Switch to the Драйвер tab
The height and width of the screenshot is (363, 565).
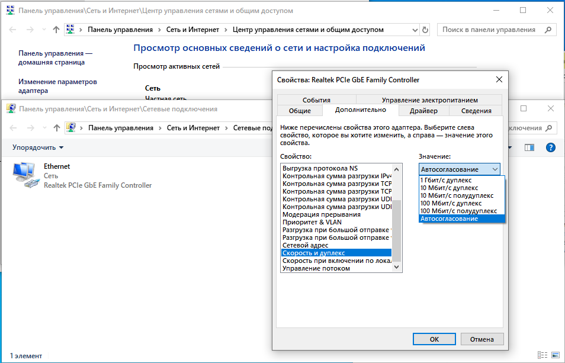tap(423, 111)
